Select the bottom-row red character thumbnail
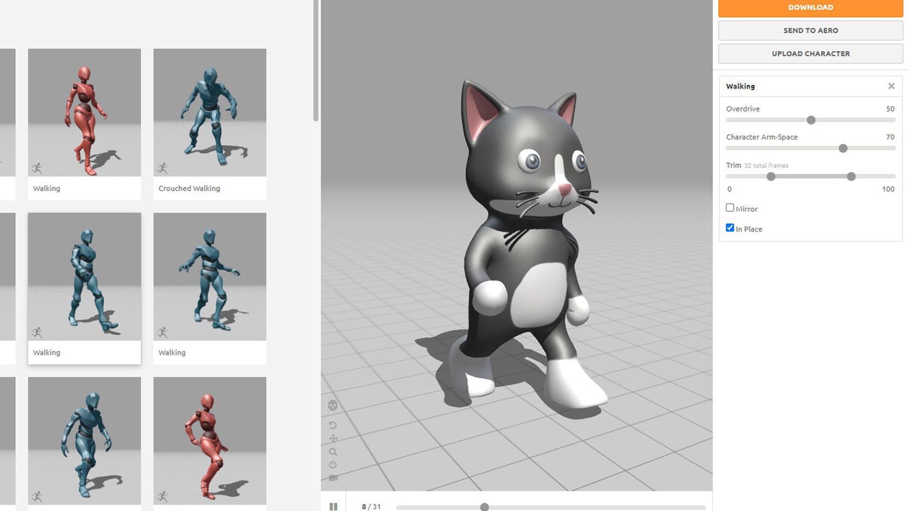Image resolution: width=909 pixels, height=511 pixels. click(210, 441)
